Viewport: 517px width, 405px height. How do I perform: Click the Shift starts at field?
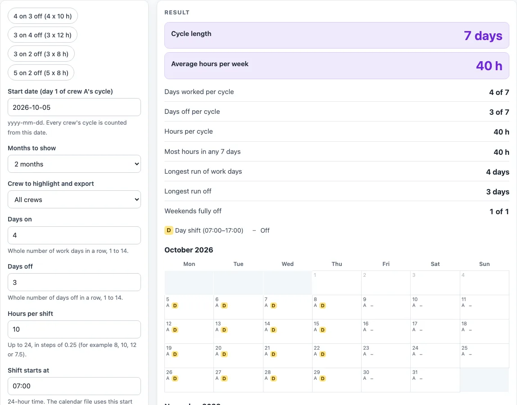74,386
